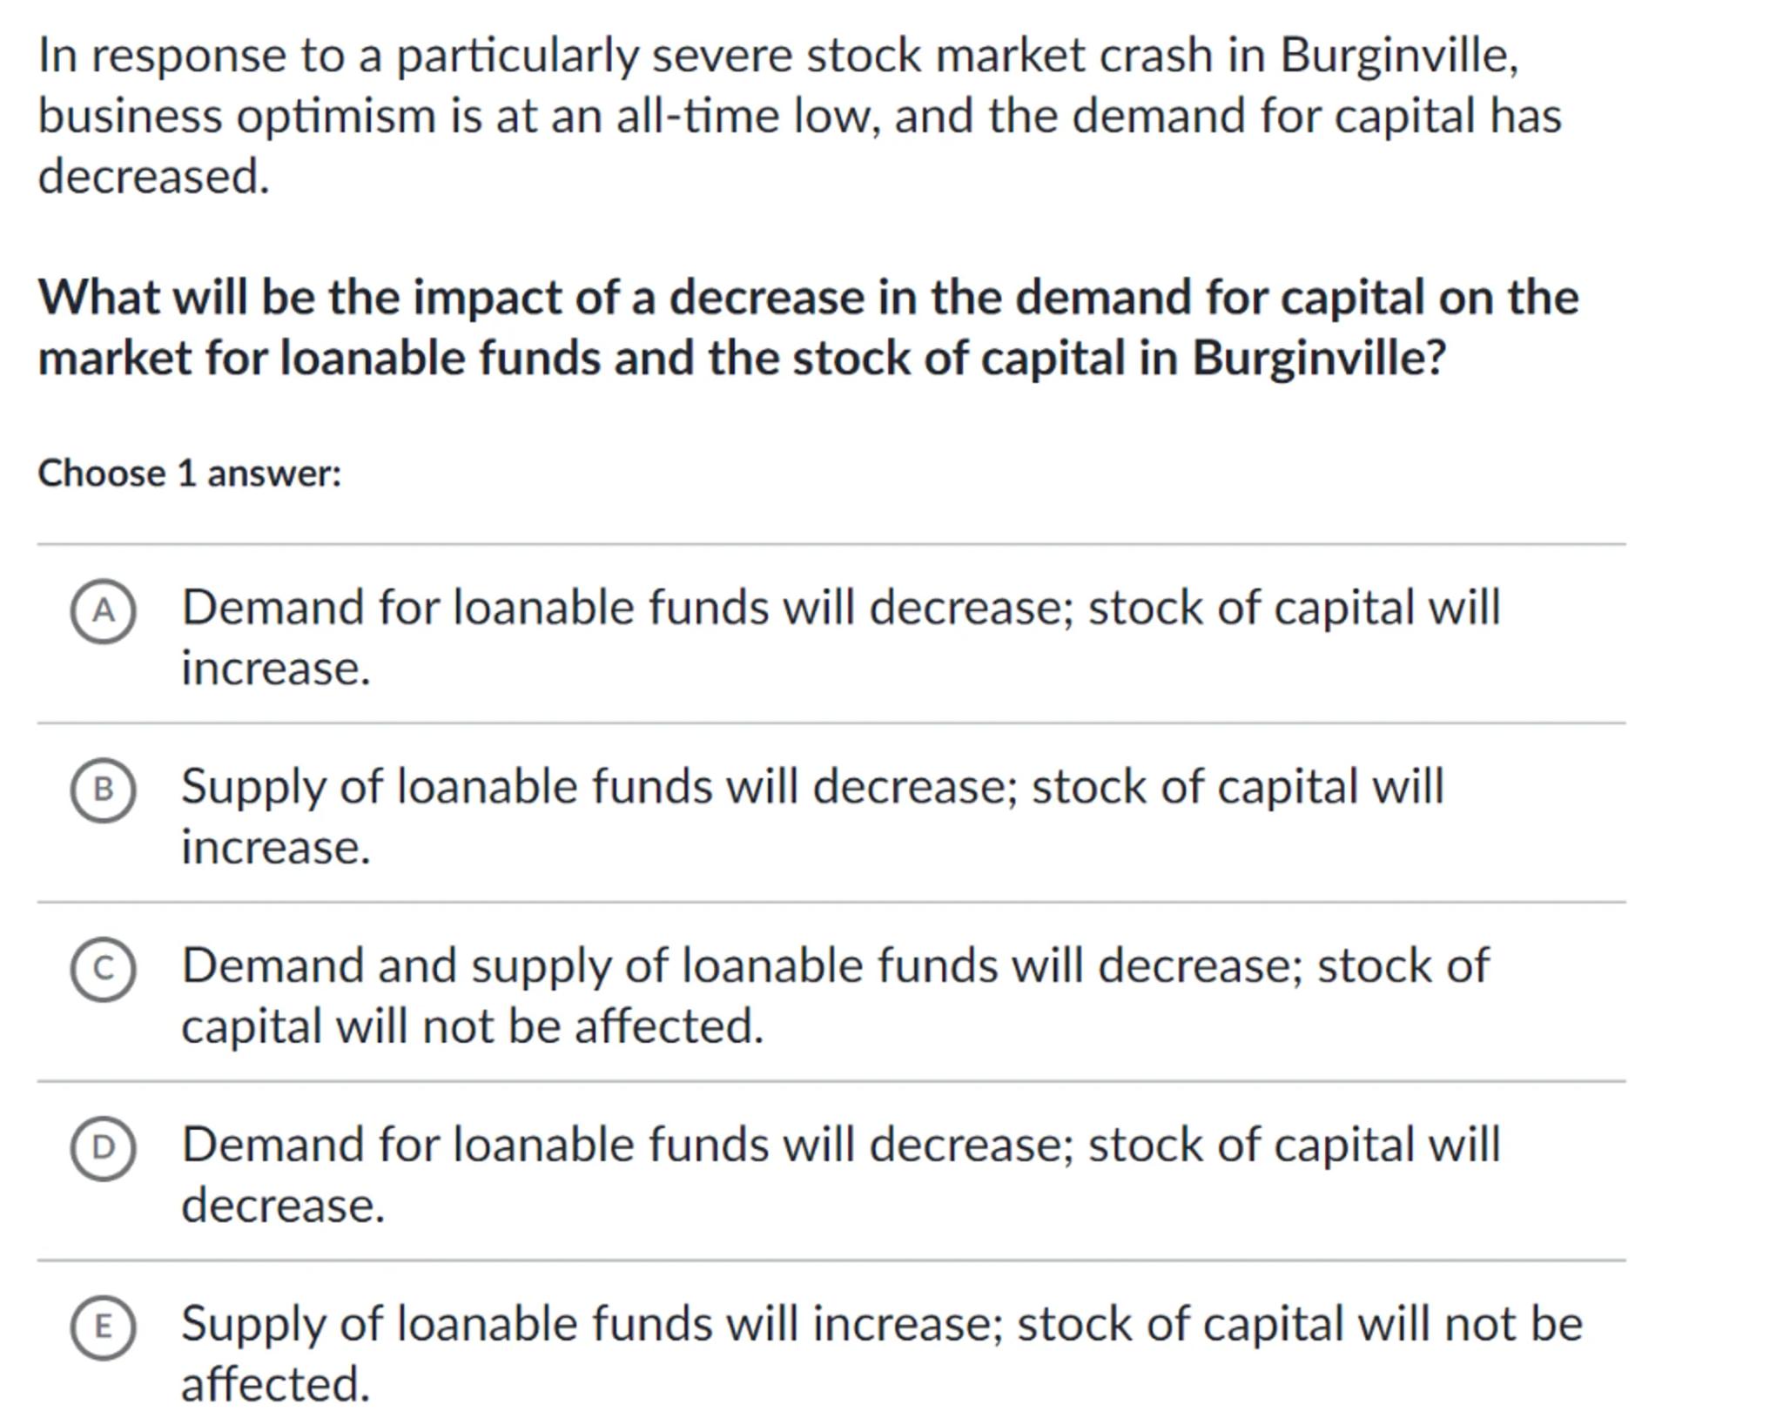Select radio button A
This screenshot has width=1783, height=1425.
pos(103,611)
